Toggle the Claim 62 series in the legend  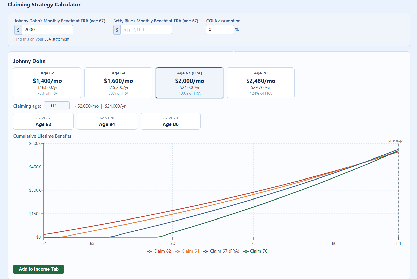tap(159, 251)
